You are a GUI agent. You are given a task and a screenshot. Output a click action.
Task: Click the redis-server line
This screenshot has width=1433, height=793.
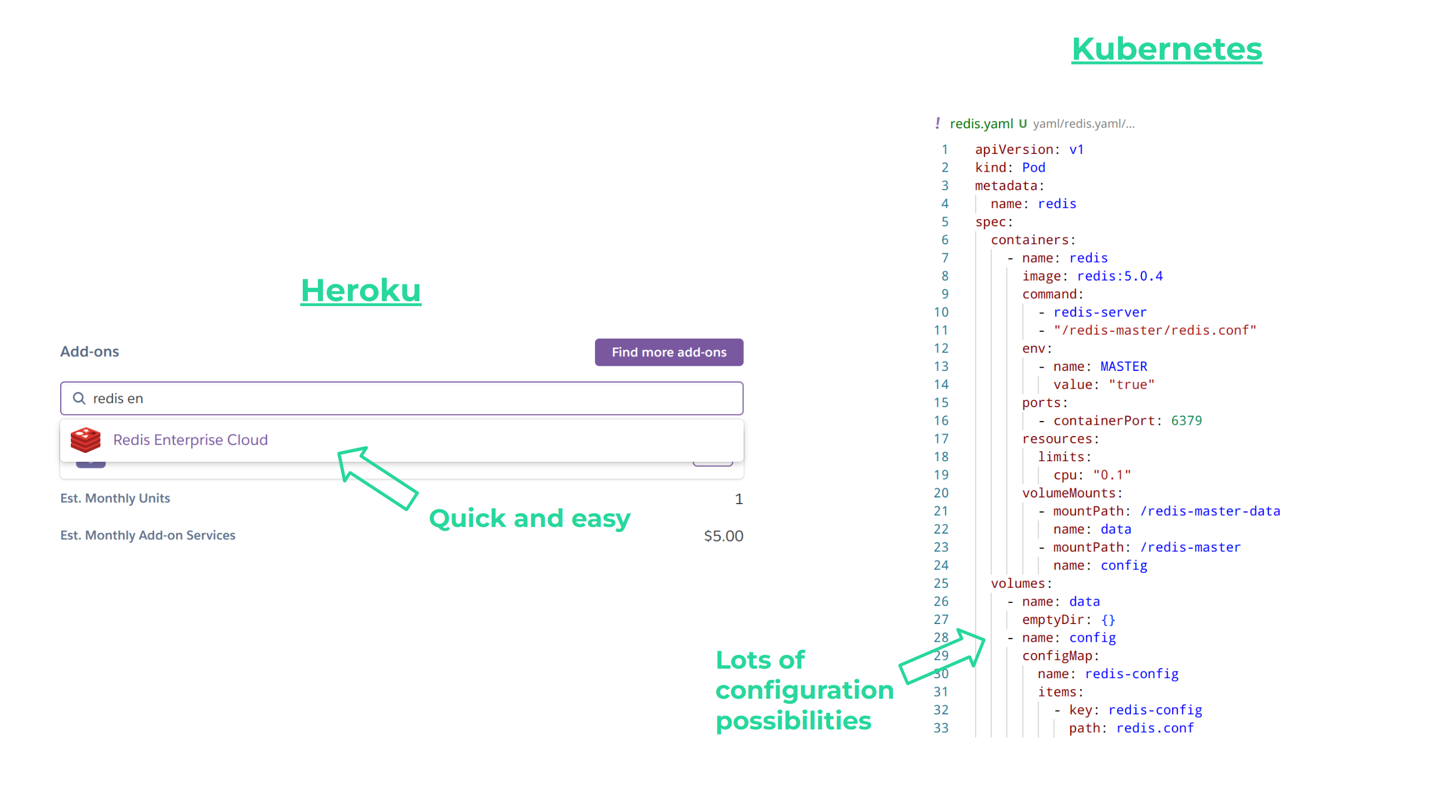(x=1092, y=312)
